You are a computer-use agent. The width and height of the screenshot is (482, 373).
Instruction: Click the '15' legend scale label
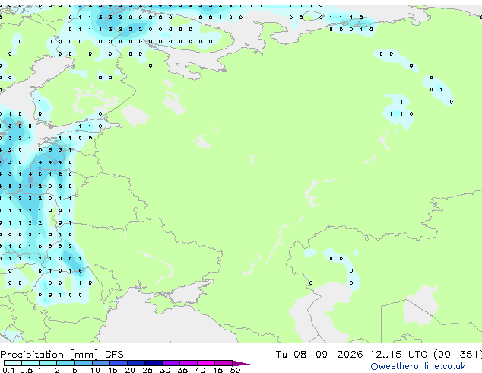pyautogui.click(x=113, y=370)
